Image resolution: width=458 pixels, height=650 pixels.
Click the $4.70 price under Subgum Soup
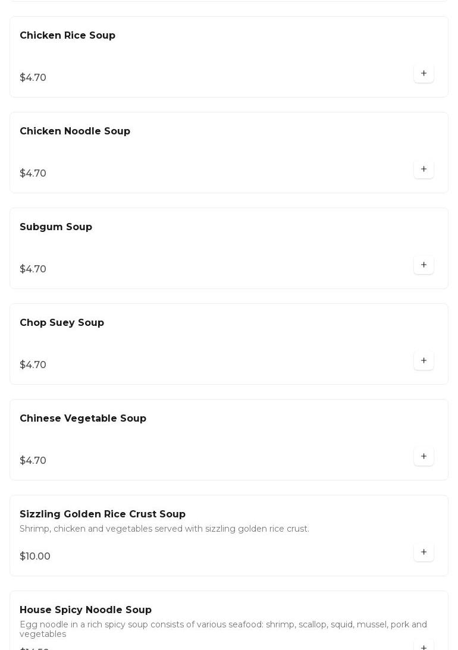pyautogui.click(x=33, y=269)
